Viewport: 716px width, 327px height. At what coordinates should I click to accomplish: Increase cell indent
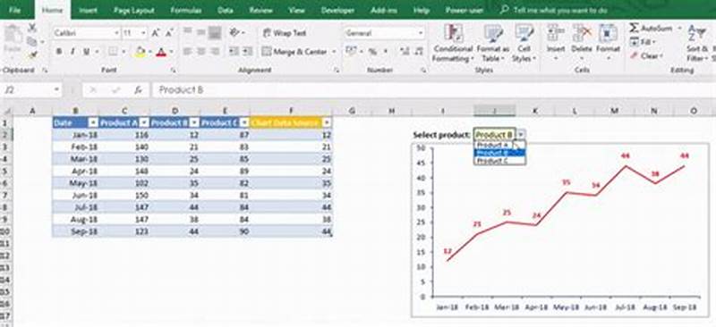247,52
